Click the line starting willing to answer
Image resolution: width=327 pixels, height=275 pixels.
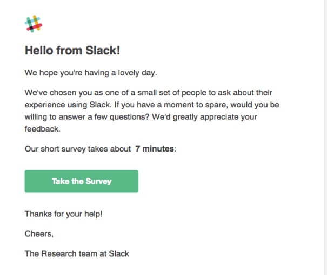click(141, 117)
